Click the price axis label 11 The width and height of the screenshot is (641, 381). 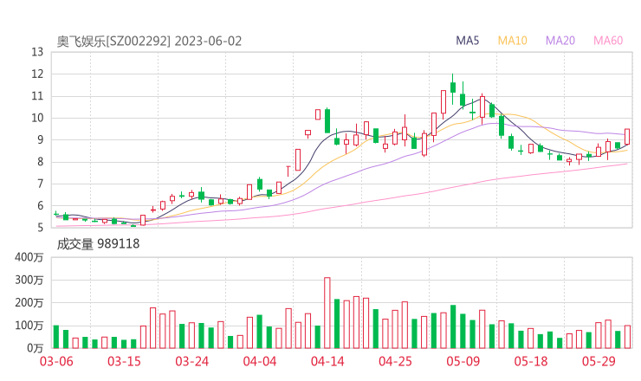pos(37,96)
